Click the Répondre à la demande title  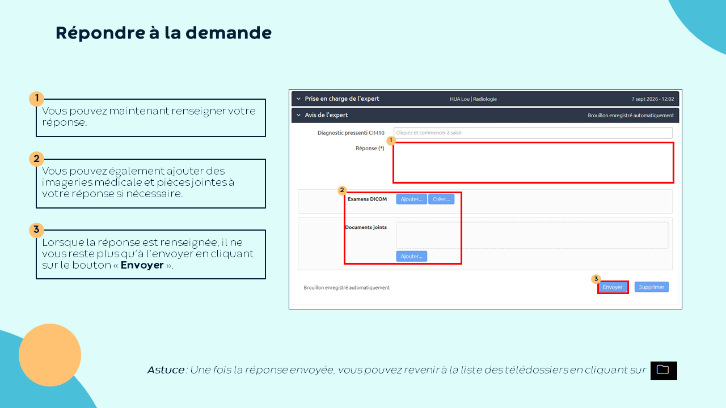(x=163, y=33)
